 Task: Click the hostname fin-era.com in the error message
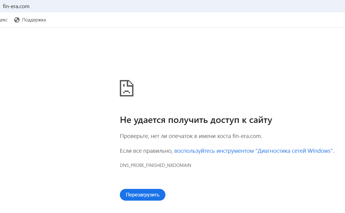pyautogui.click(x=247, y=136)
